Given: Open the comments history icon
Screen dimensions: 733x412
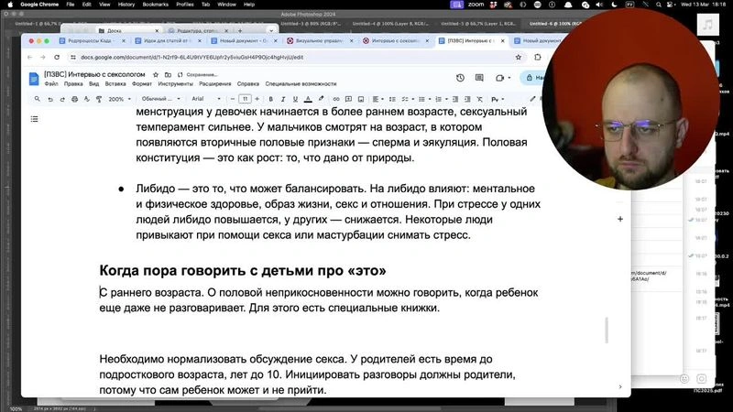Looking at the screenshot, I should pyautogui.click(x=479, y=78).
